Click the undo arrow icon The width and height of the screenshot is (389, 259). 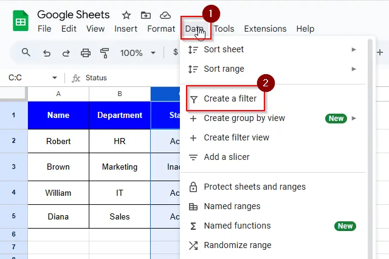click(47, 53)
